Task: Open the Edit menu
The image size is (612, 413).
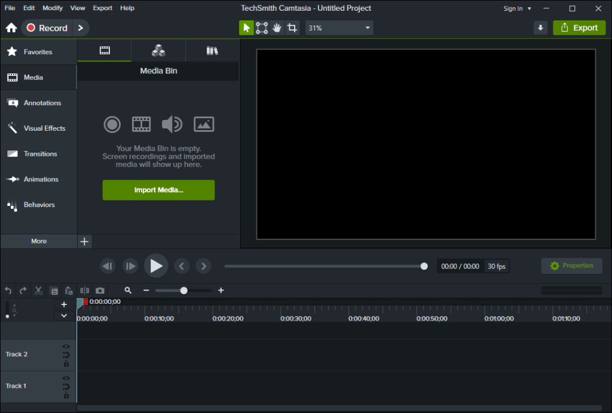Action: tap(29, 8)
